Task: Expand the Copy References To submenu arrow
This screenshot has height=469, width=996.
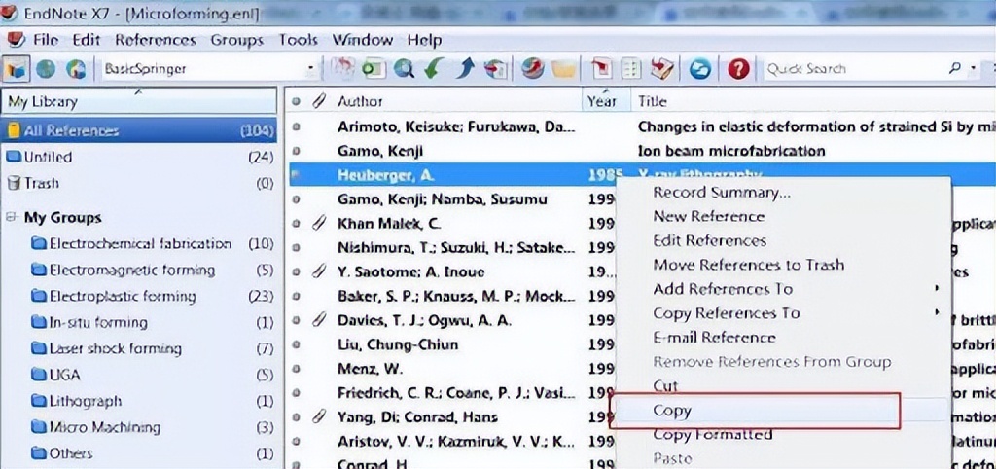Action: point(937,312)
